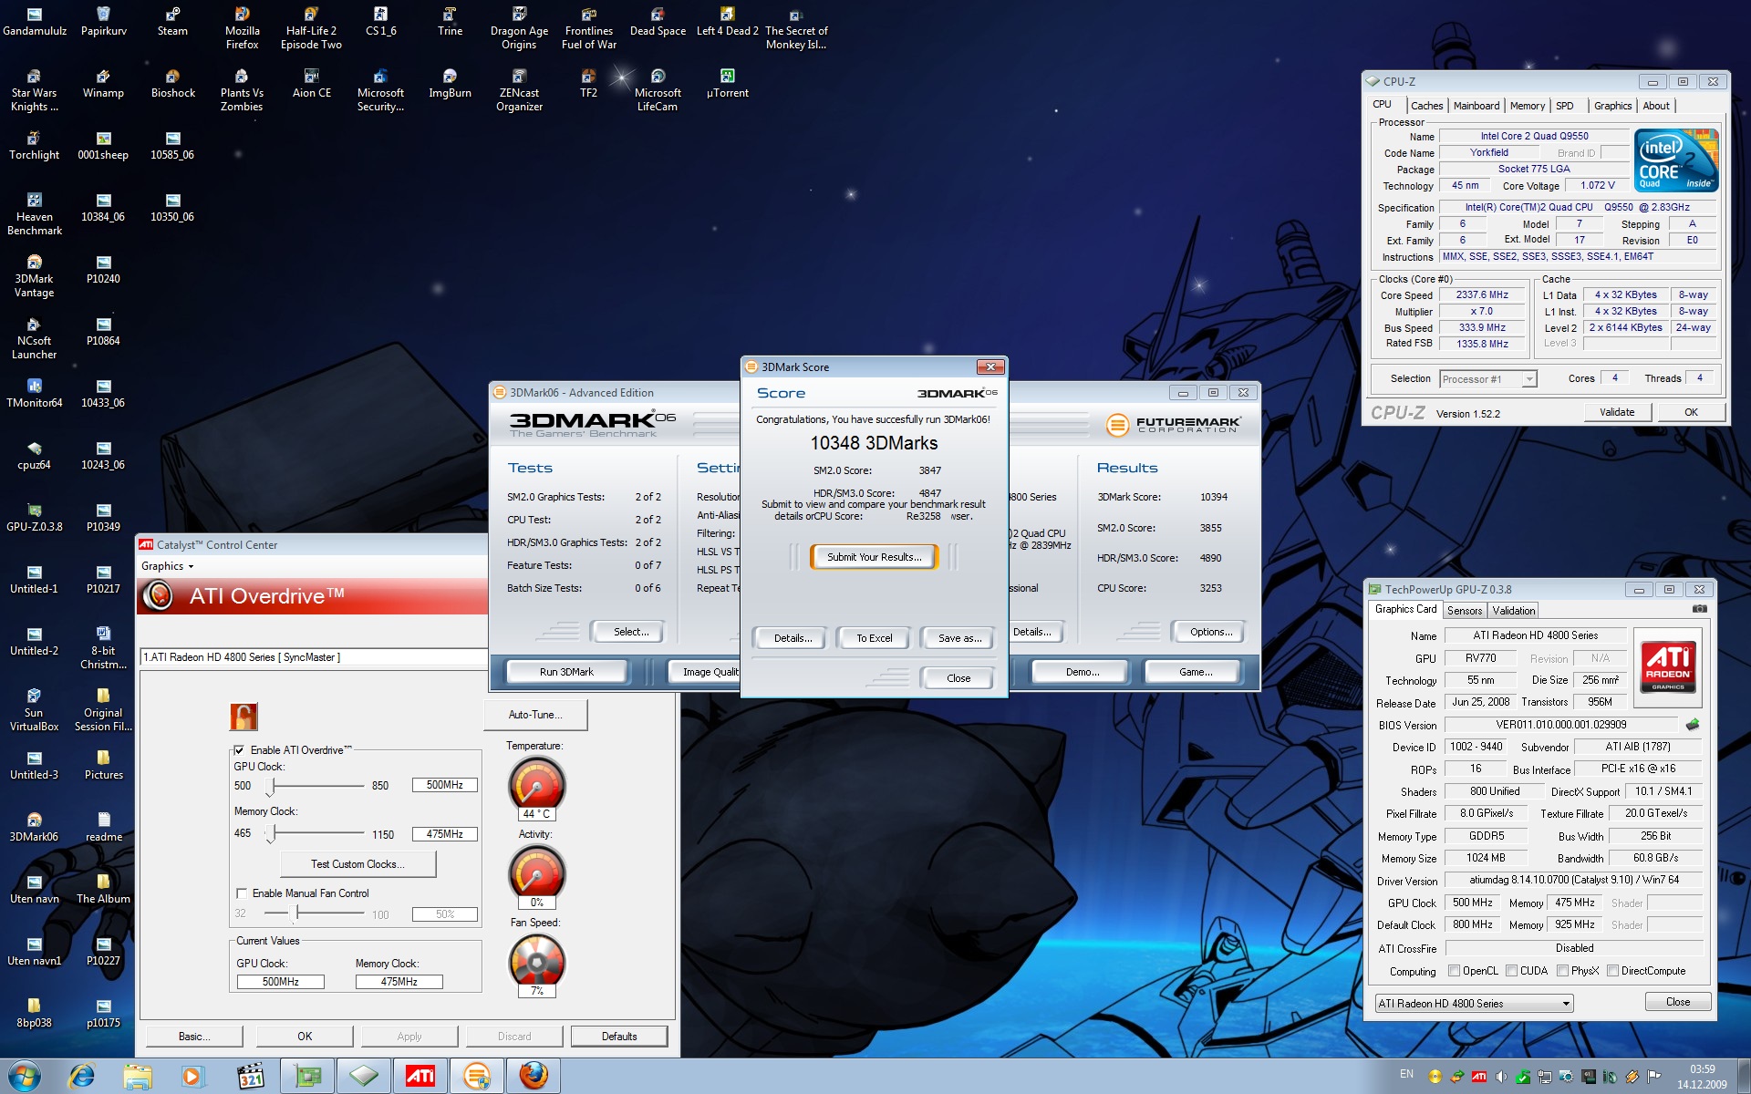Launch the 3DMark06 desktop shortcut
This screenshot has height=1094, width=1751.
tap(35, 828)
